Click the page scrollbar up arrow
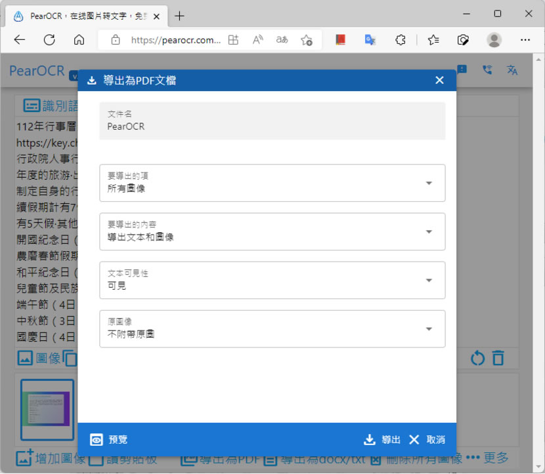The height and width of the screenshot is (474, 545). pyautogui.click(x=538, y=60)
